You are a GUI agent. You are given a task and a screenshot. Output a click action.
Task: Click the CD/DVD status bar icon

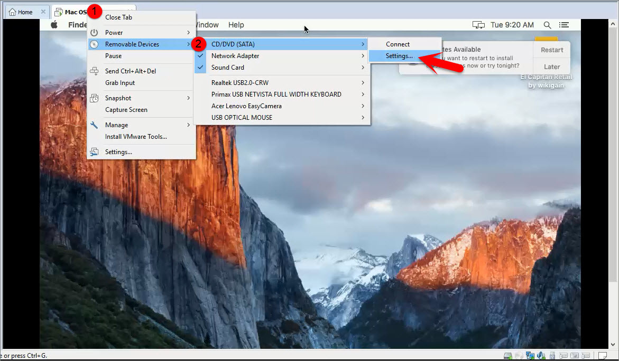[x=519, y=356]
